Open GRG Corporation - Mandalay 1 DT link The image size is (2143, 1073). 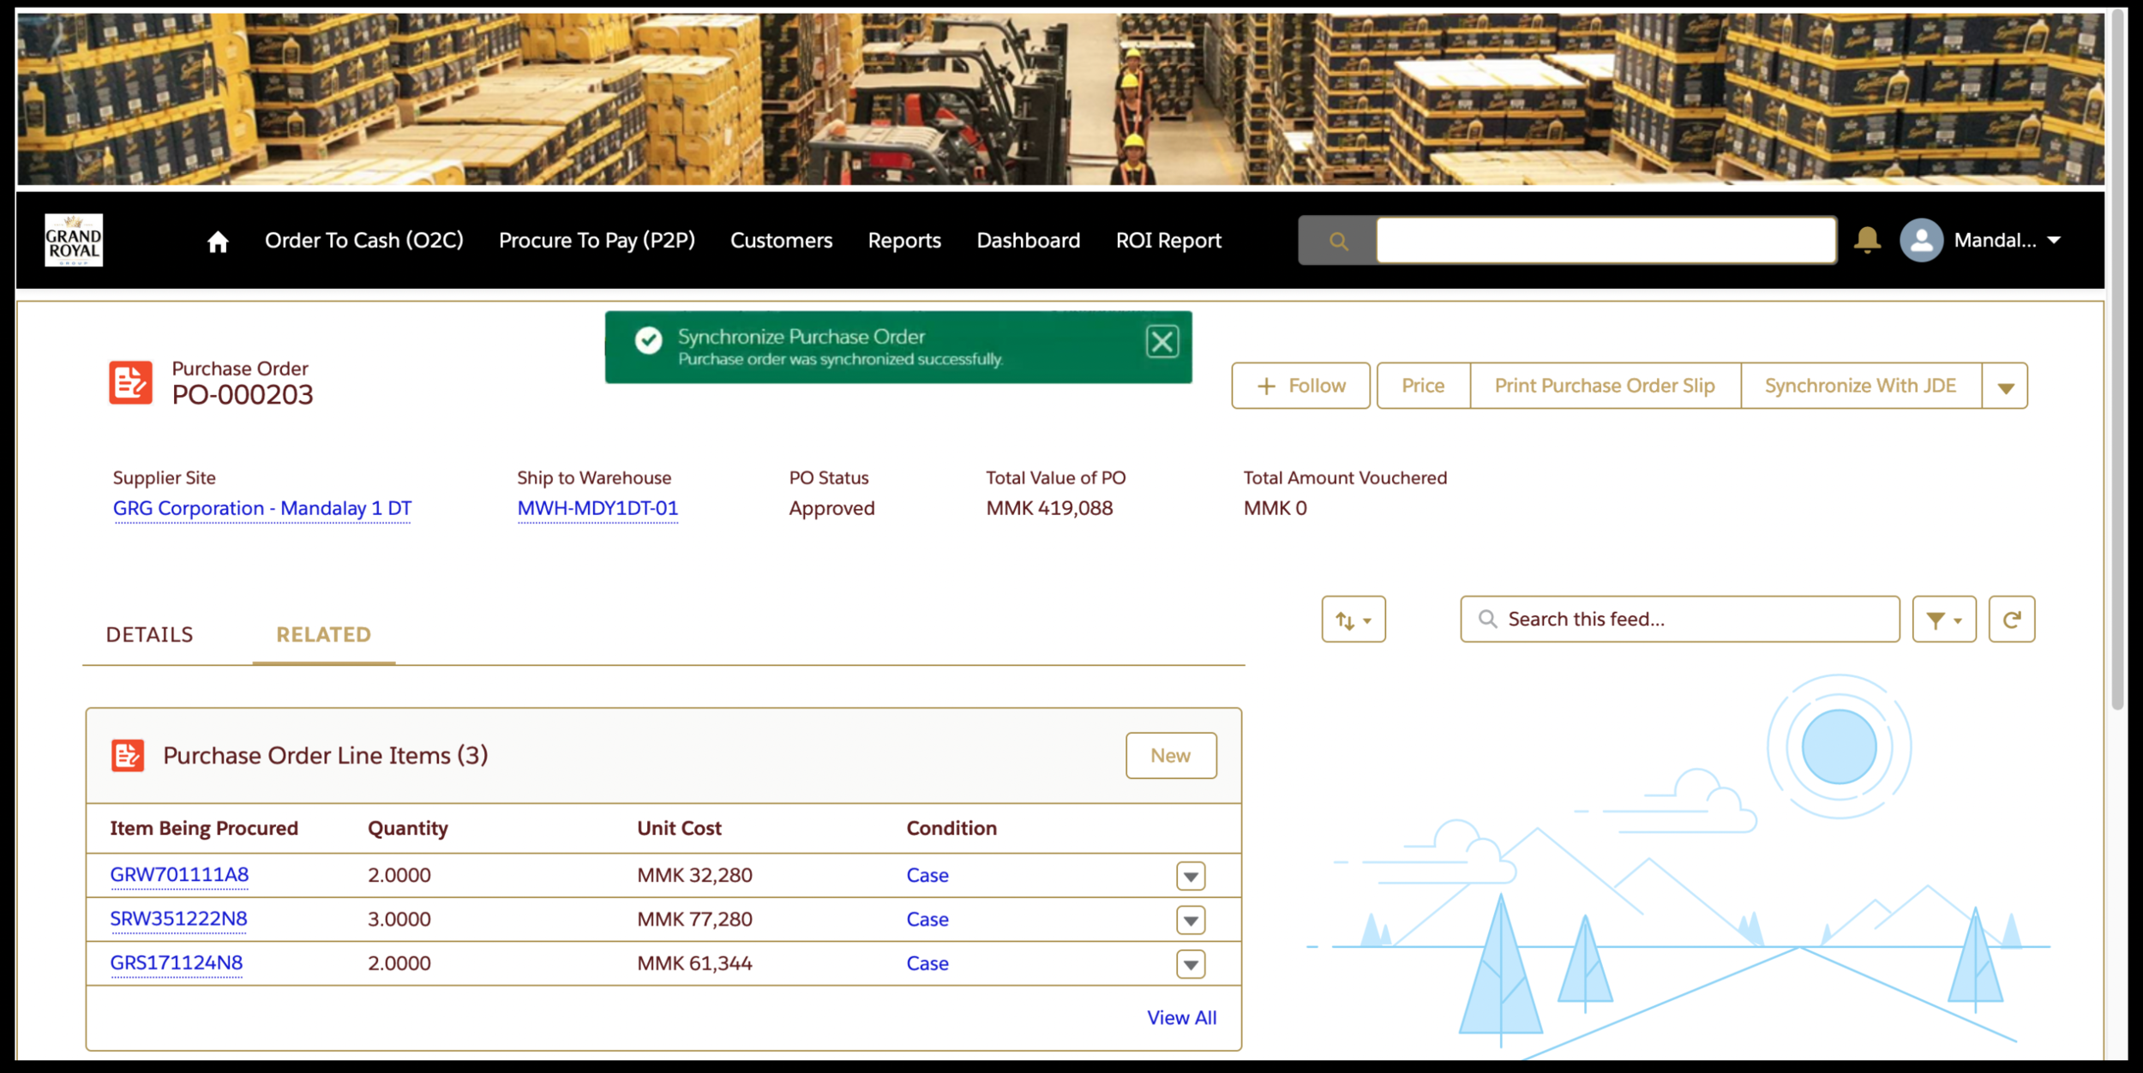(262, 509)
